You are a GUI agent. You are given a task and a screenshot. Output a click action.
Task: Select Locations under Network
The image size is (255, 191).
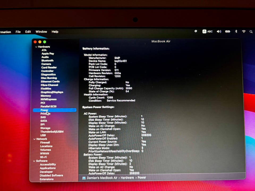46,146
